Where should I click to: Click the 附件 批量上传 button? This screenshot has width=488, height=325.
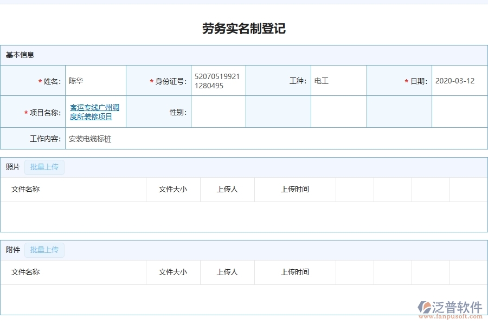pos(44,250)
